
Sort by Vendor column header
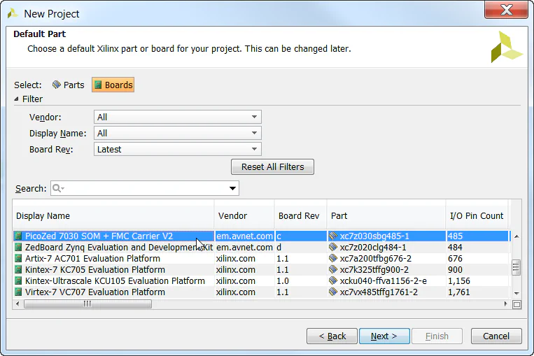pyautogui.click(x=244, y=216)
